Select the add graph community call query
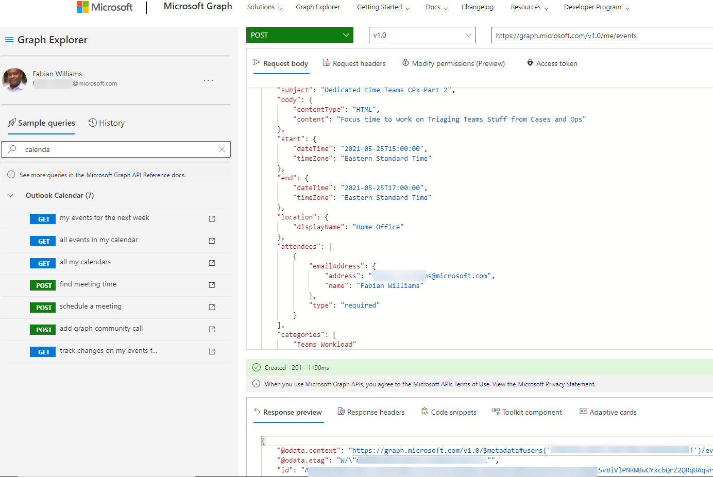This screenshot has height=477, width=713. (x=101, y=329)
